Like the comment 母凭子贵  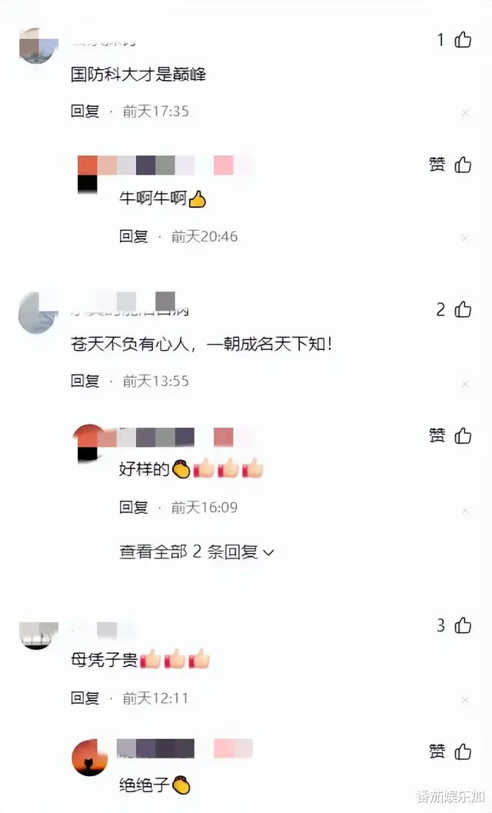coord(463,625)
